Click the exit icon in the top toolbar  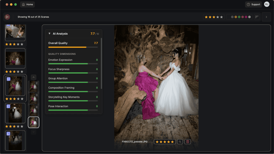(7, 17)
